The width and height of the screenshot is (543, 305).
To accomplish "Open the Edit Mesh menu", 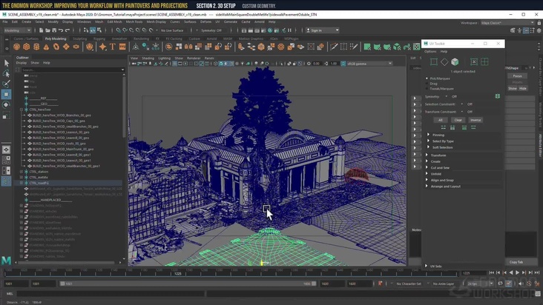I will point(114,21).
